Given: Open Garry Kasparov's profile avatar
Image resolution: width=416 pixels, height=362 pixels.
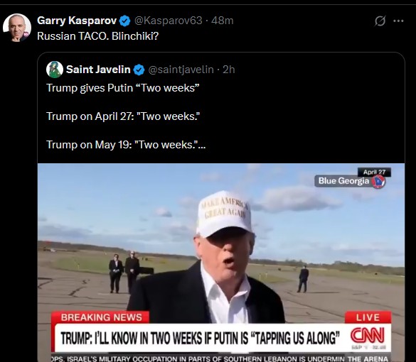Looking at the screenshot, I should pos(17,28).
